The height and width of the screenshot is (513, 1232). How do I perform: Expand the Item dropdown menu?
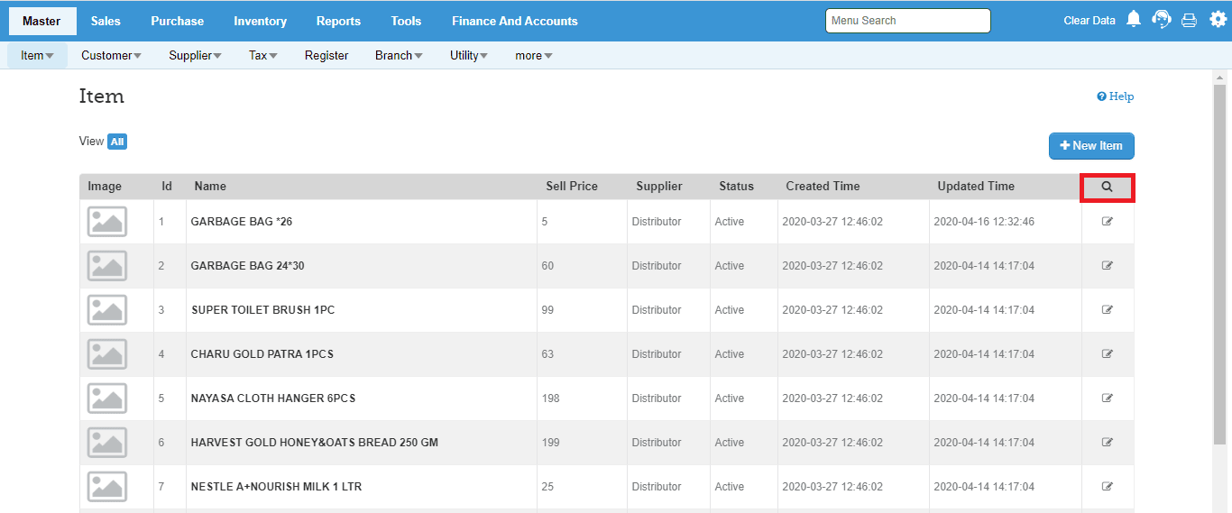pyautogui.click(x=37, y=55)
